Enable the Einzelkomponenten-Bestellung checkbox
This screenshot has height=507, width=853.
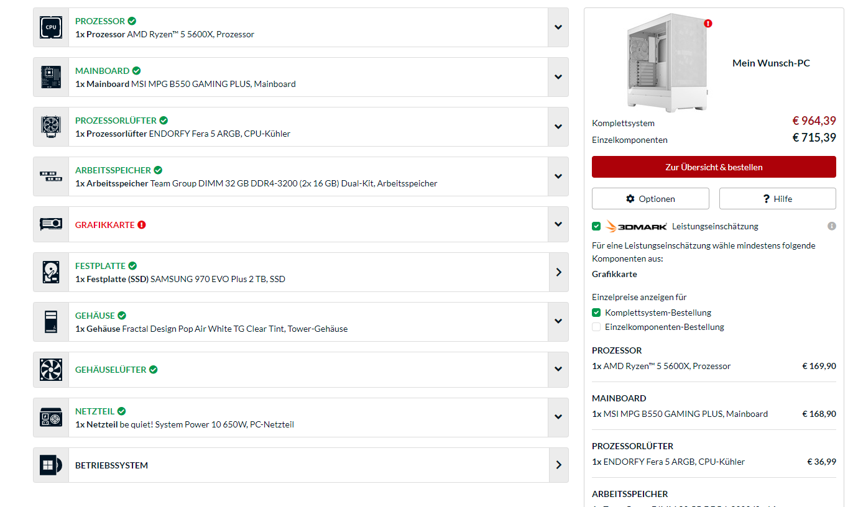click(x=596, y=327)
